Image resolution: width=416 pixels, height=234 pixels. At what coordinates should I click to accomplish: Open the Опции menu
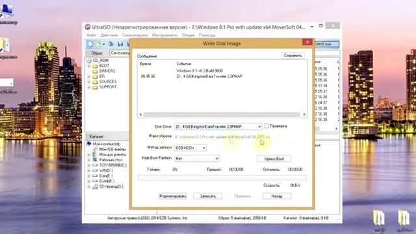[188, 35]
